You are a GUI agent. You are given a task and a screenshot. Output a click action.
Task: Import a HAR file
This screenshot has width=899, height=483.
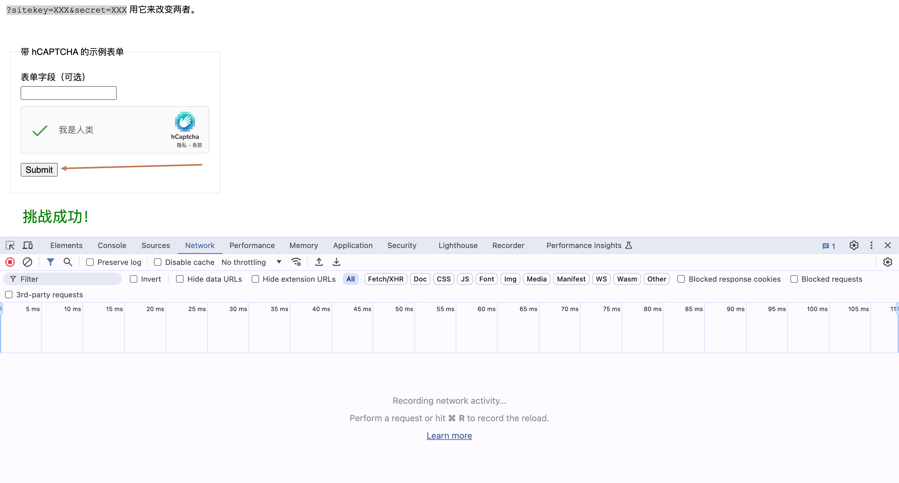point(318,262)
